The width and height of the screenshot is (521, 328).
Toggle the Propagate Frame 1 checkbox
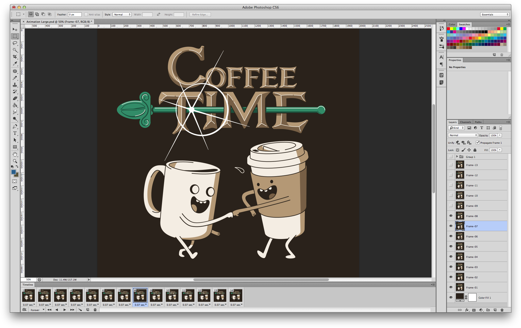[x=478, y=143]
